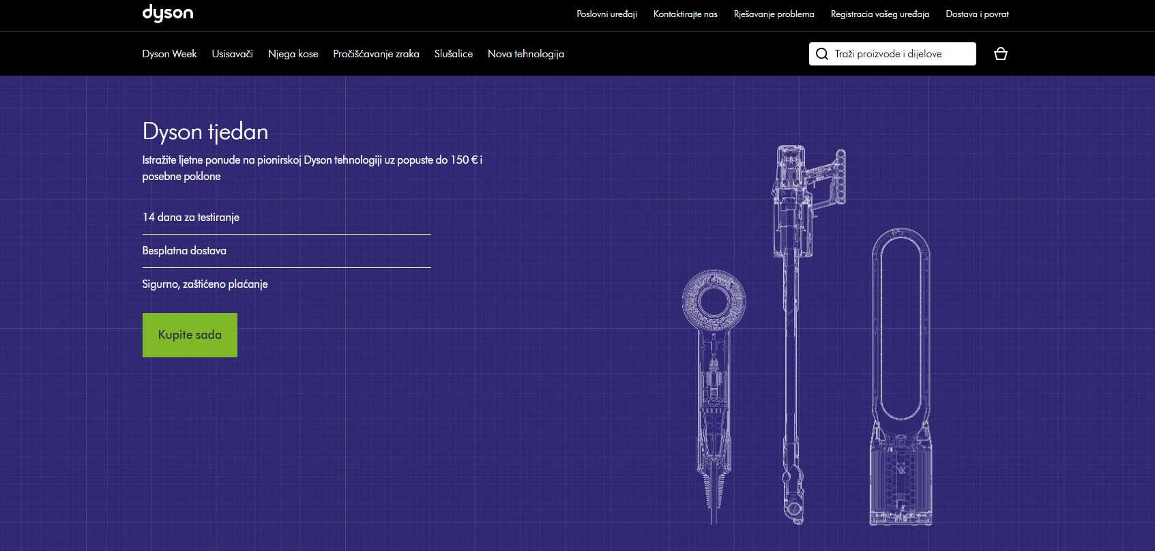The image size is (1155, 551).
Task: Click the hair dryer blueprint image
Action: point(714,396)
